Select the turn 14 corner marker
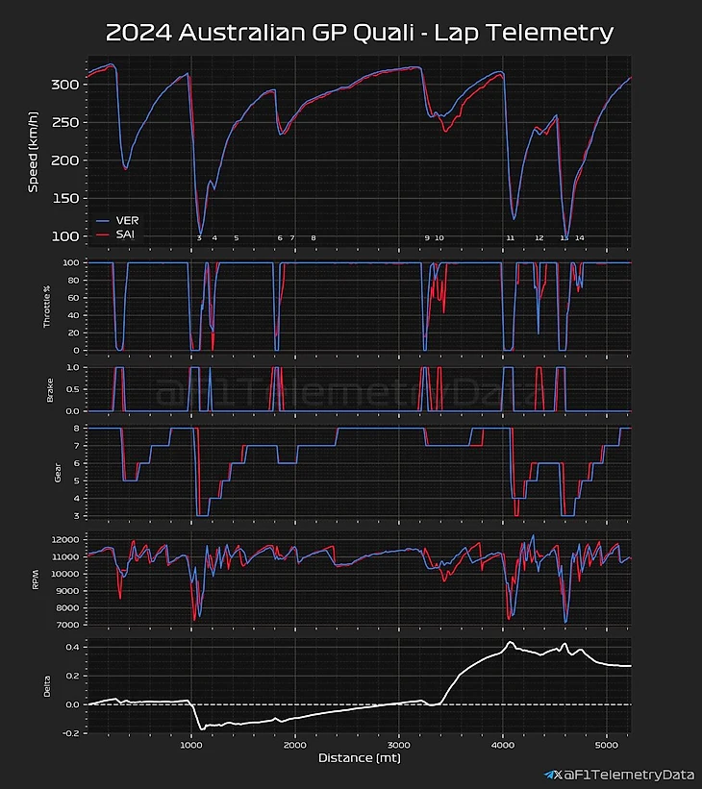This screenshot has height=789, width=702. click(x=579, y=237)
